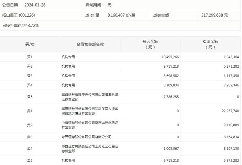Select 9,715,218 in the 买2 row
242x165 pixels.
click(171, 66)
